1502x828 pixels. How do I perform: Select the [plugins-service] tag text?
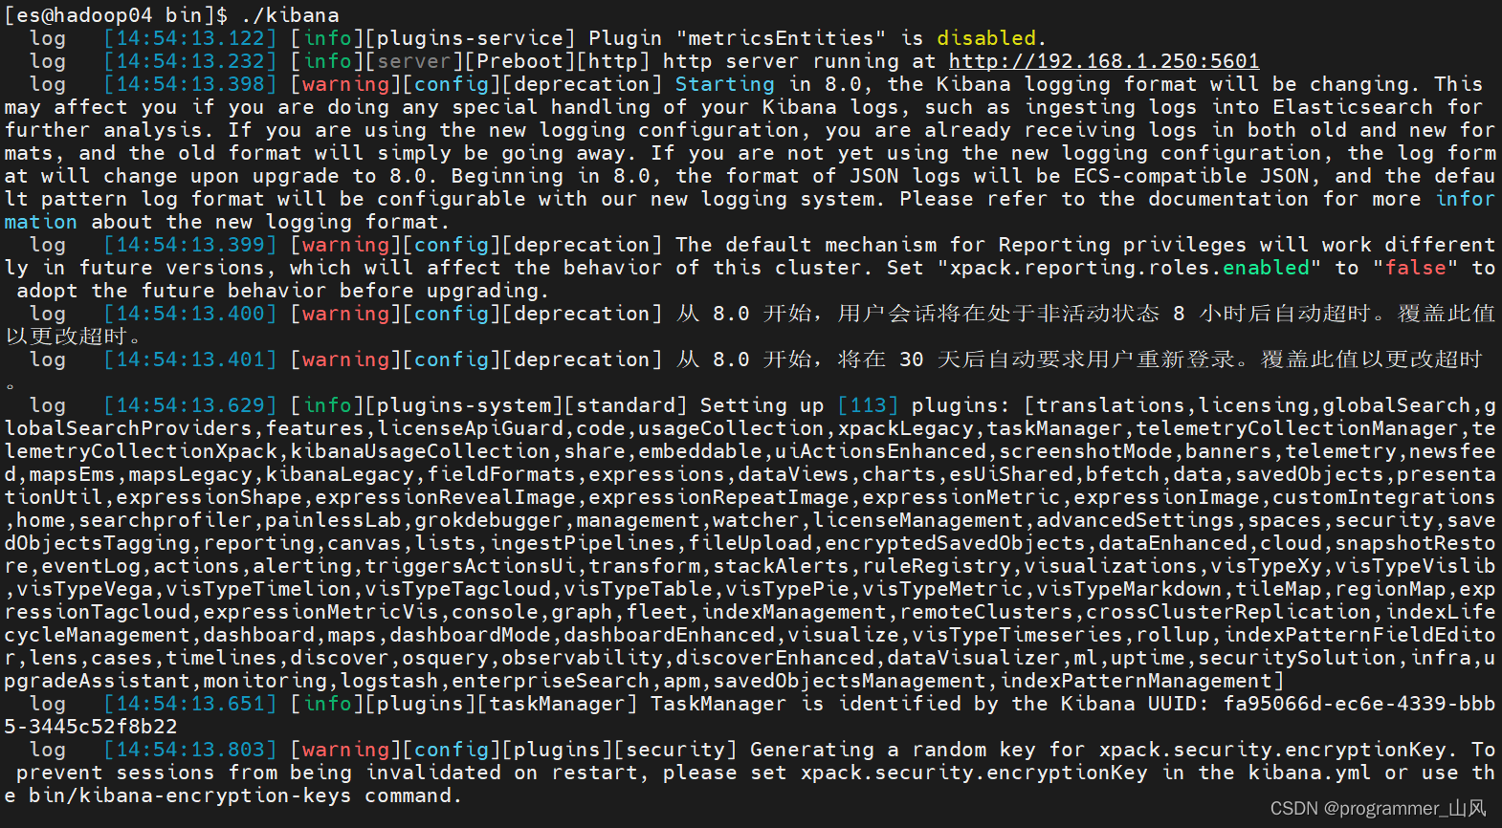pyautogui.click(x=471, y=38)
